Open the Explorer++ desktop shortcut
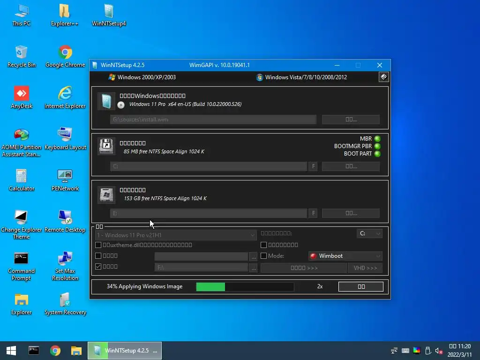The image size is (480, 360). 65,15
